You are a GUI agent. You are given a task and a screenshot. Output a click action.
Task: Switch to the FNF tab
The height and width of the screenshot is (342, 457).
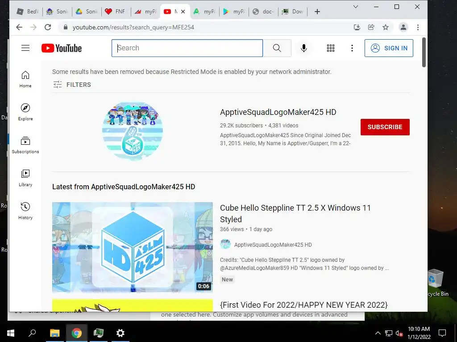[116, 12]
